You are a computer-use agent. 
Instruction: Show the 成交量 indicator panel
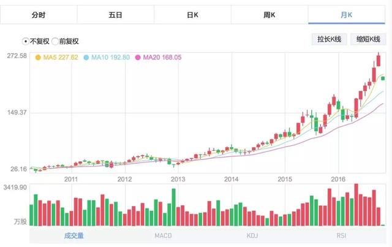coord(74,235)
